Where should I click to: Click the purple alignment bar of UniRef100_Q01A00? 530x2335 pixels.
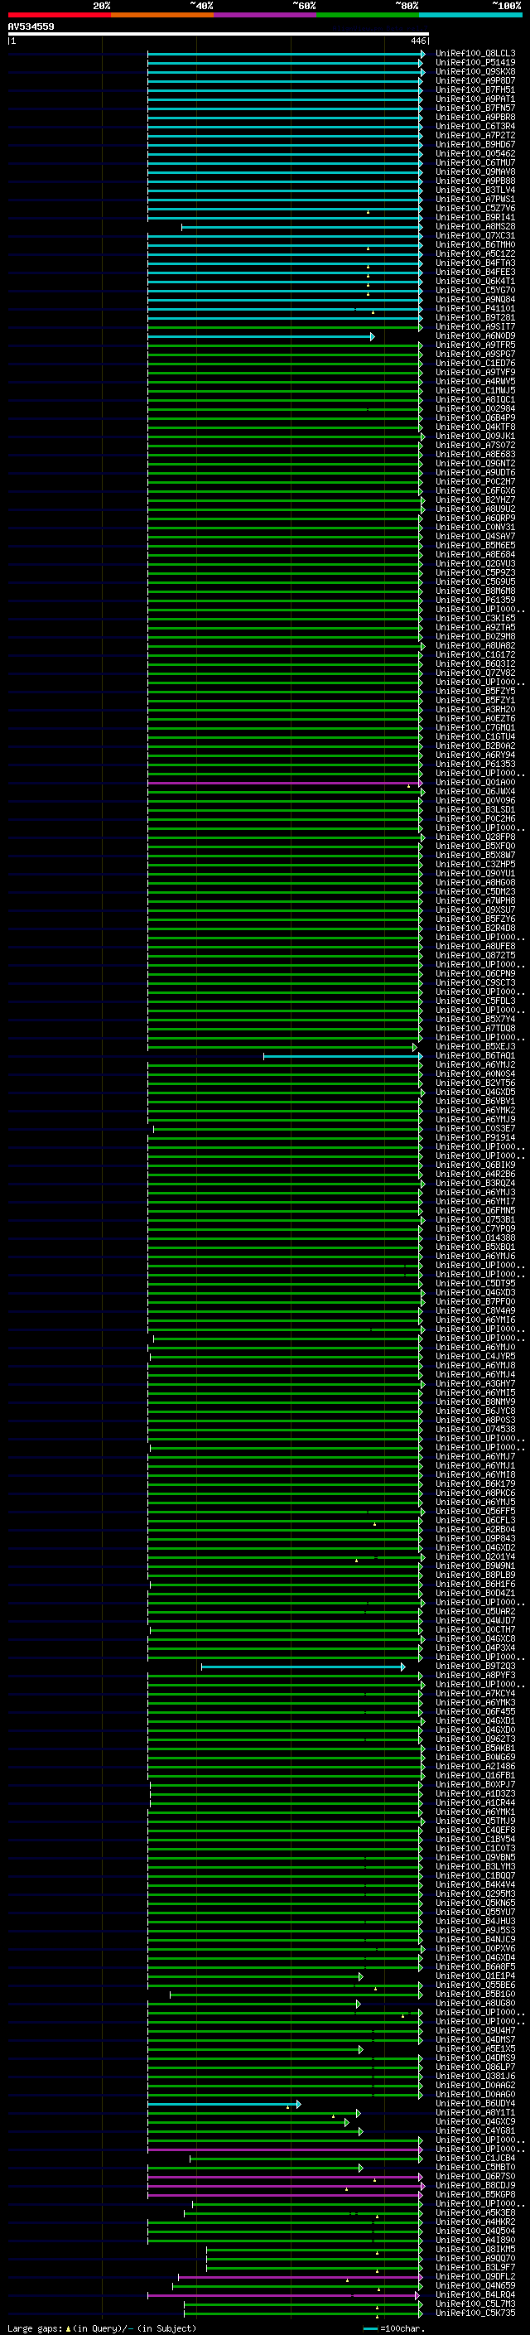(x=285, y=782)
